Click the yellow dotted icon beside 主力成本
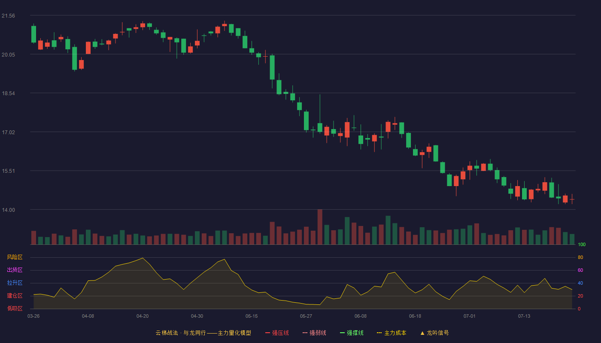This screenshot has height=343, width=601. click(x=379, y=333)
